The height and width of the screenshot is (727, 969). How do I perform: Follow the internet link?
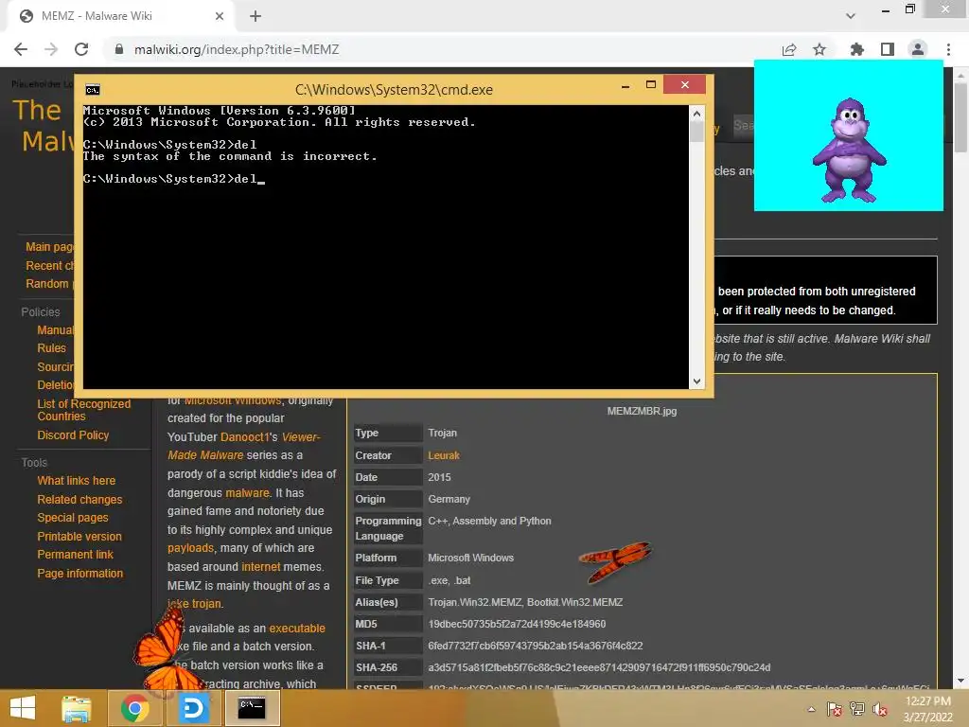pyautogui.click(x=261, y=566)
